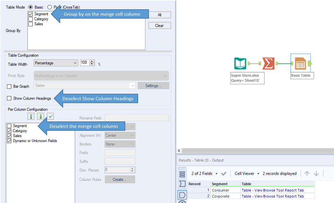Select the Consumer cell in results
The image size is (334, 203).
[226, 190]
